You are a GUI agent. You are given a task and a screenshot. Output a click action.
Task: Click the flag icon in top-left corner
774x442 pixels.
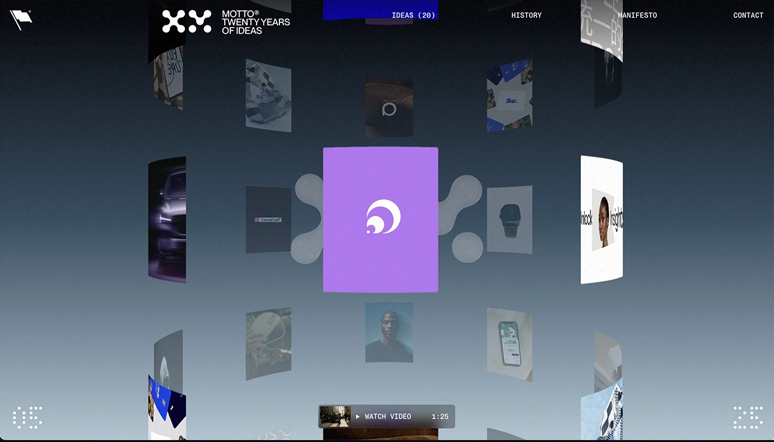[x=20, y=20]
